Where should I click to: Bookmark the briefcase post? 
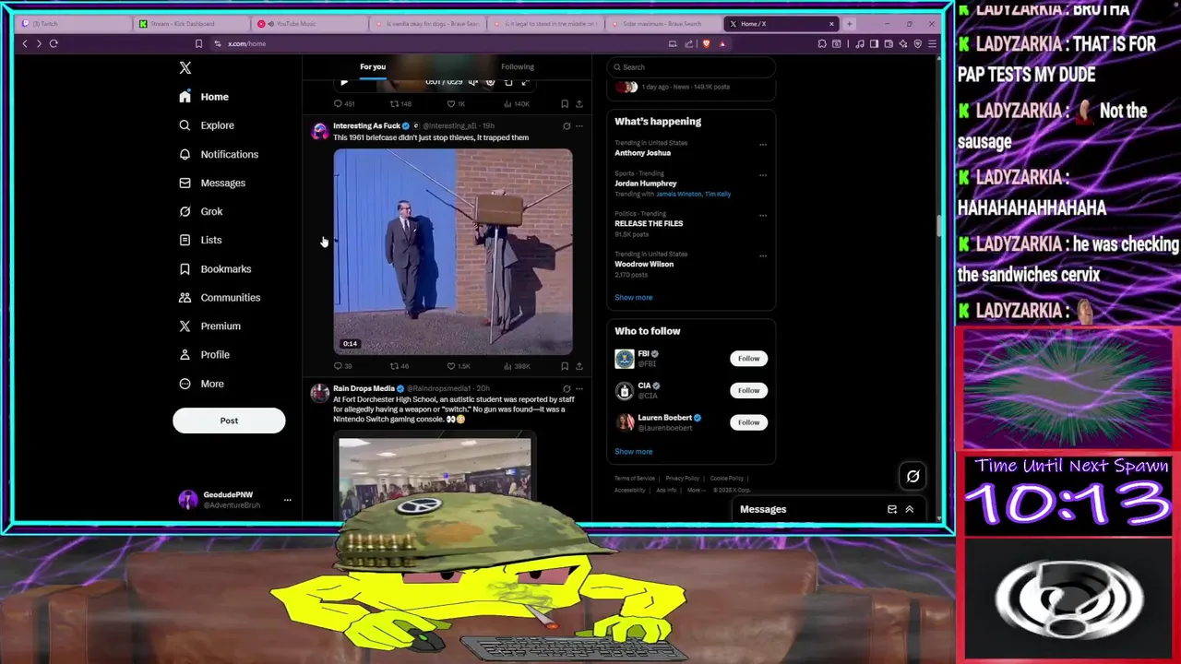coord(565,366)
